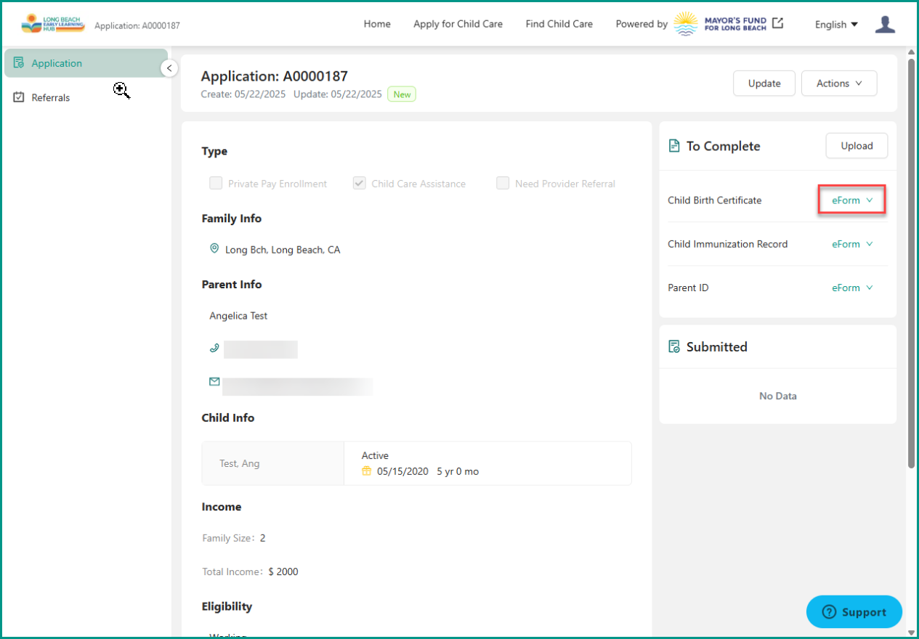This screenshot has height=639, width=919.
Task: Click the location pin icon for Long Beach
Action: click(x=214, y=248)
